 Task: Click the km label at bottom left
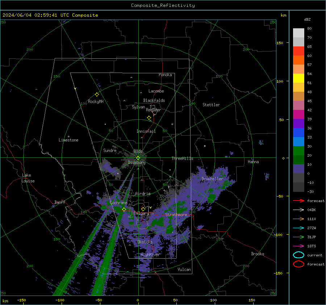[x=5, y=301]
